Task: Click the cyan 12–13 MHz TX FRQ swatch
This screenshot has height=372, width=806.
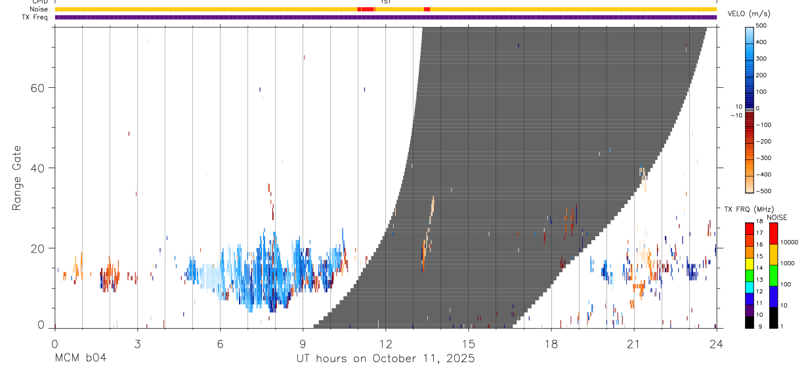Action: click(750, 286)
